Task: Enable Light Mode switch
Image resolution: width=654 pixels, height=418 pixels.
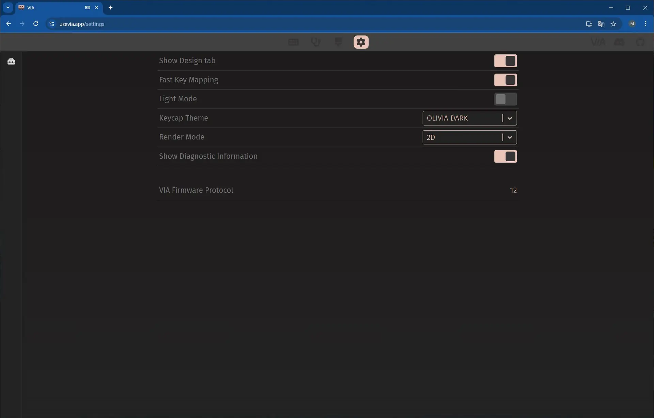Action: pos(505,99)
